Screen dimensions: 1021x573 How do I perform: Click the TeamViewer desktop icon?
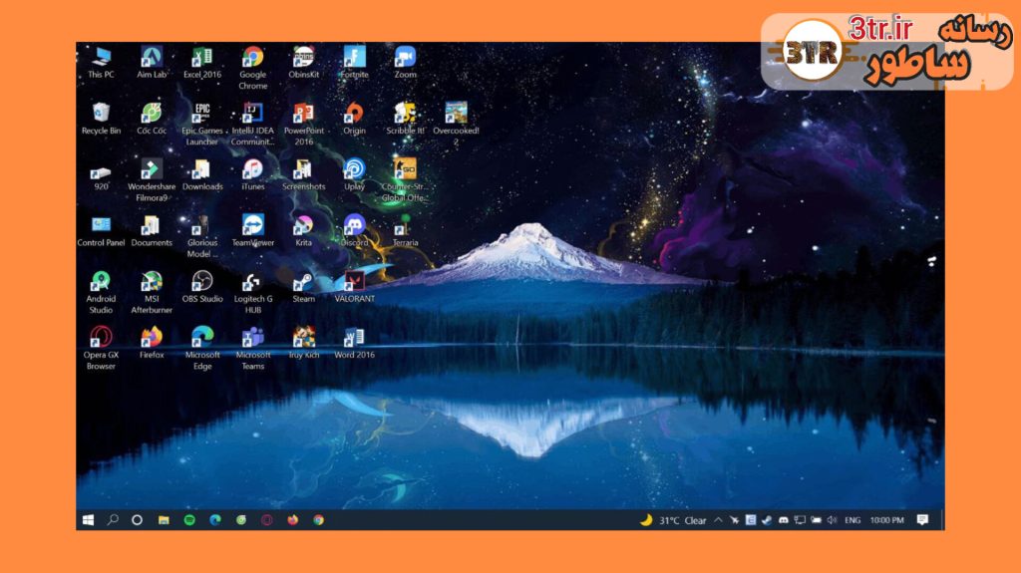coord(252,226)
